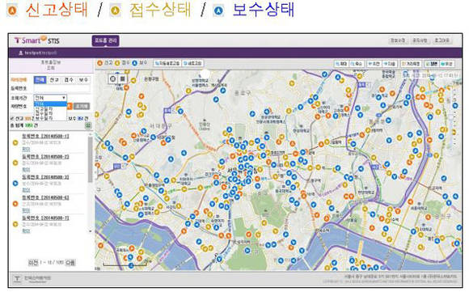Click the 확대 zoom-in map button
This screenshot has height=292, width=469.
pyautogui.click(x=341, y=64)
